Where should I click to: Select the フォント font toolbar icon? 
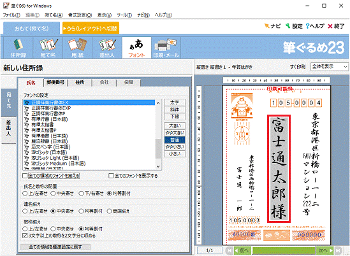[x=136, y=48]
